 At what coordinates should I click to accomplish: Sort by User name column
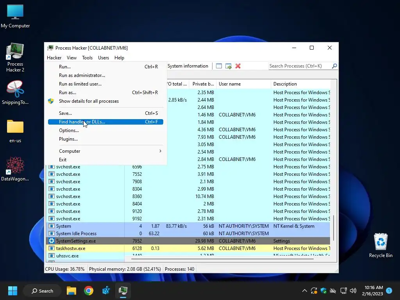point(244,84)
